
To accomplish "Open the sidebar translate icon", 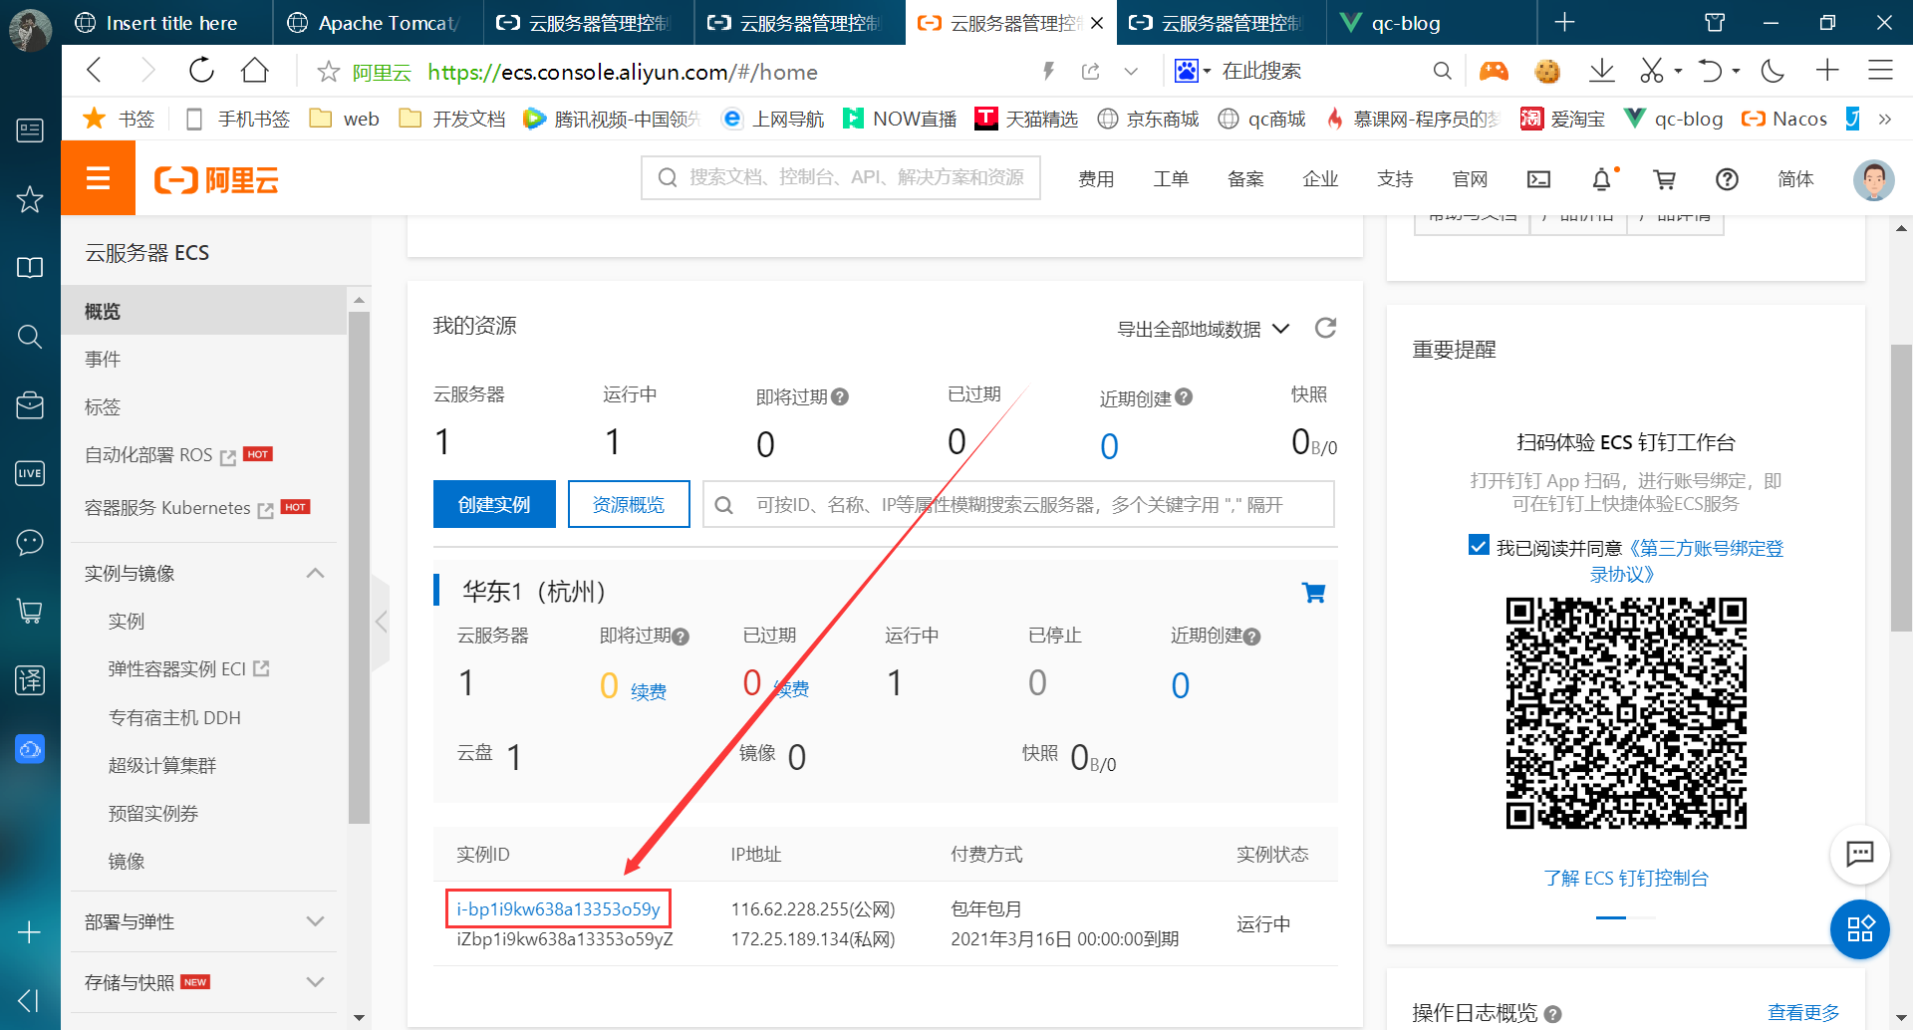I will tap(30, 680).
